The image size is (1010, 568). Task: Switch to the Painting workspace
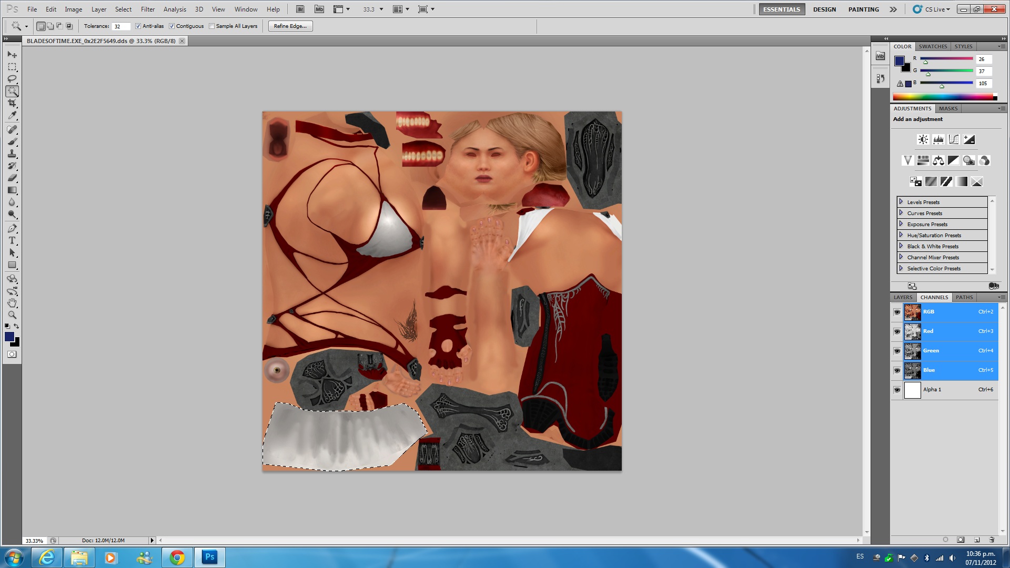(x=863, y=9)
